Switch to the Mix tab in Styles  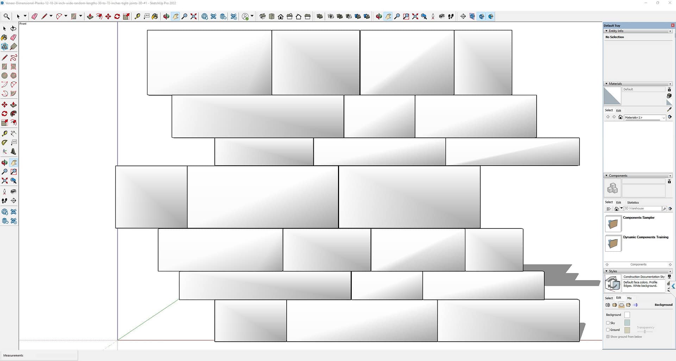click(629, 298)
